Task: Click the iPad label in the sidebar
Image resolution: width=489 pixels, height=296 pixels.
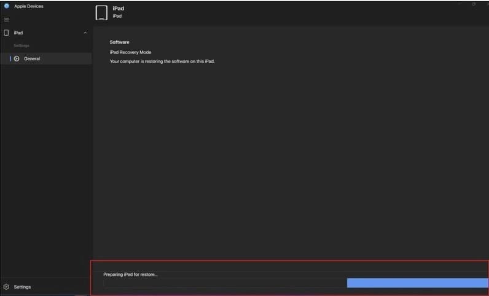Action: [18, 33]
